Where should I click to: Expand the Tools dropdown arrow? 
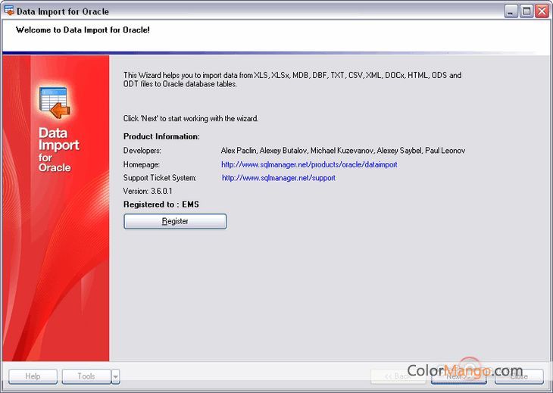[116, 376]
